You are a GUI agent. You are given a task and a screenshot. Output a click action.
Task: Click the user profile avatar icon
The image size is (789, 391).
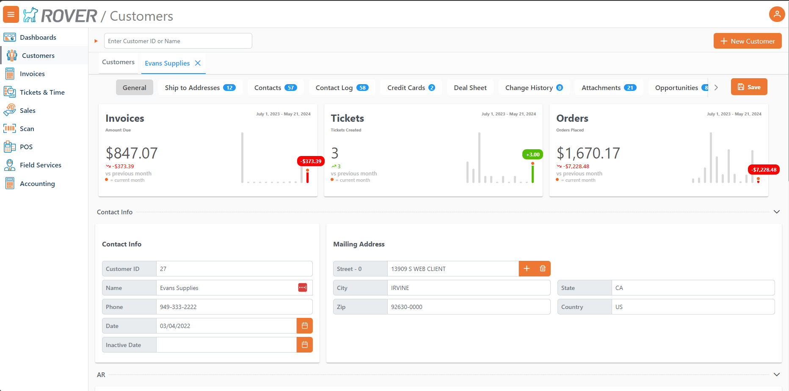pos(777,14)
